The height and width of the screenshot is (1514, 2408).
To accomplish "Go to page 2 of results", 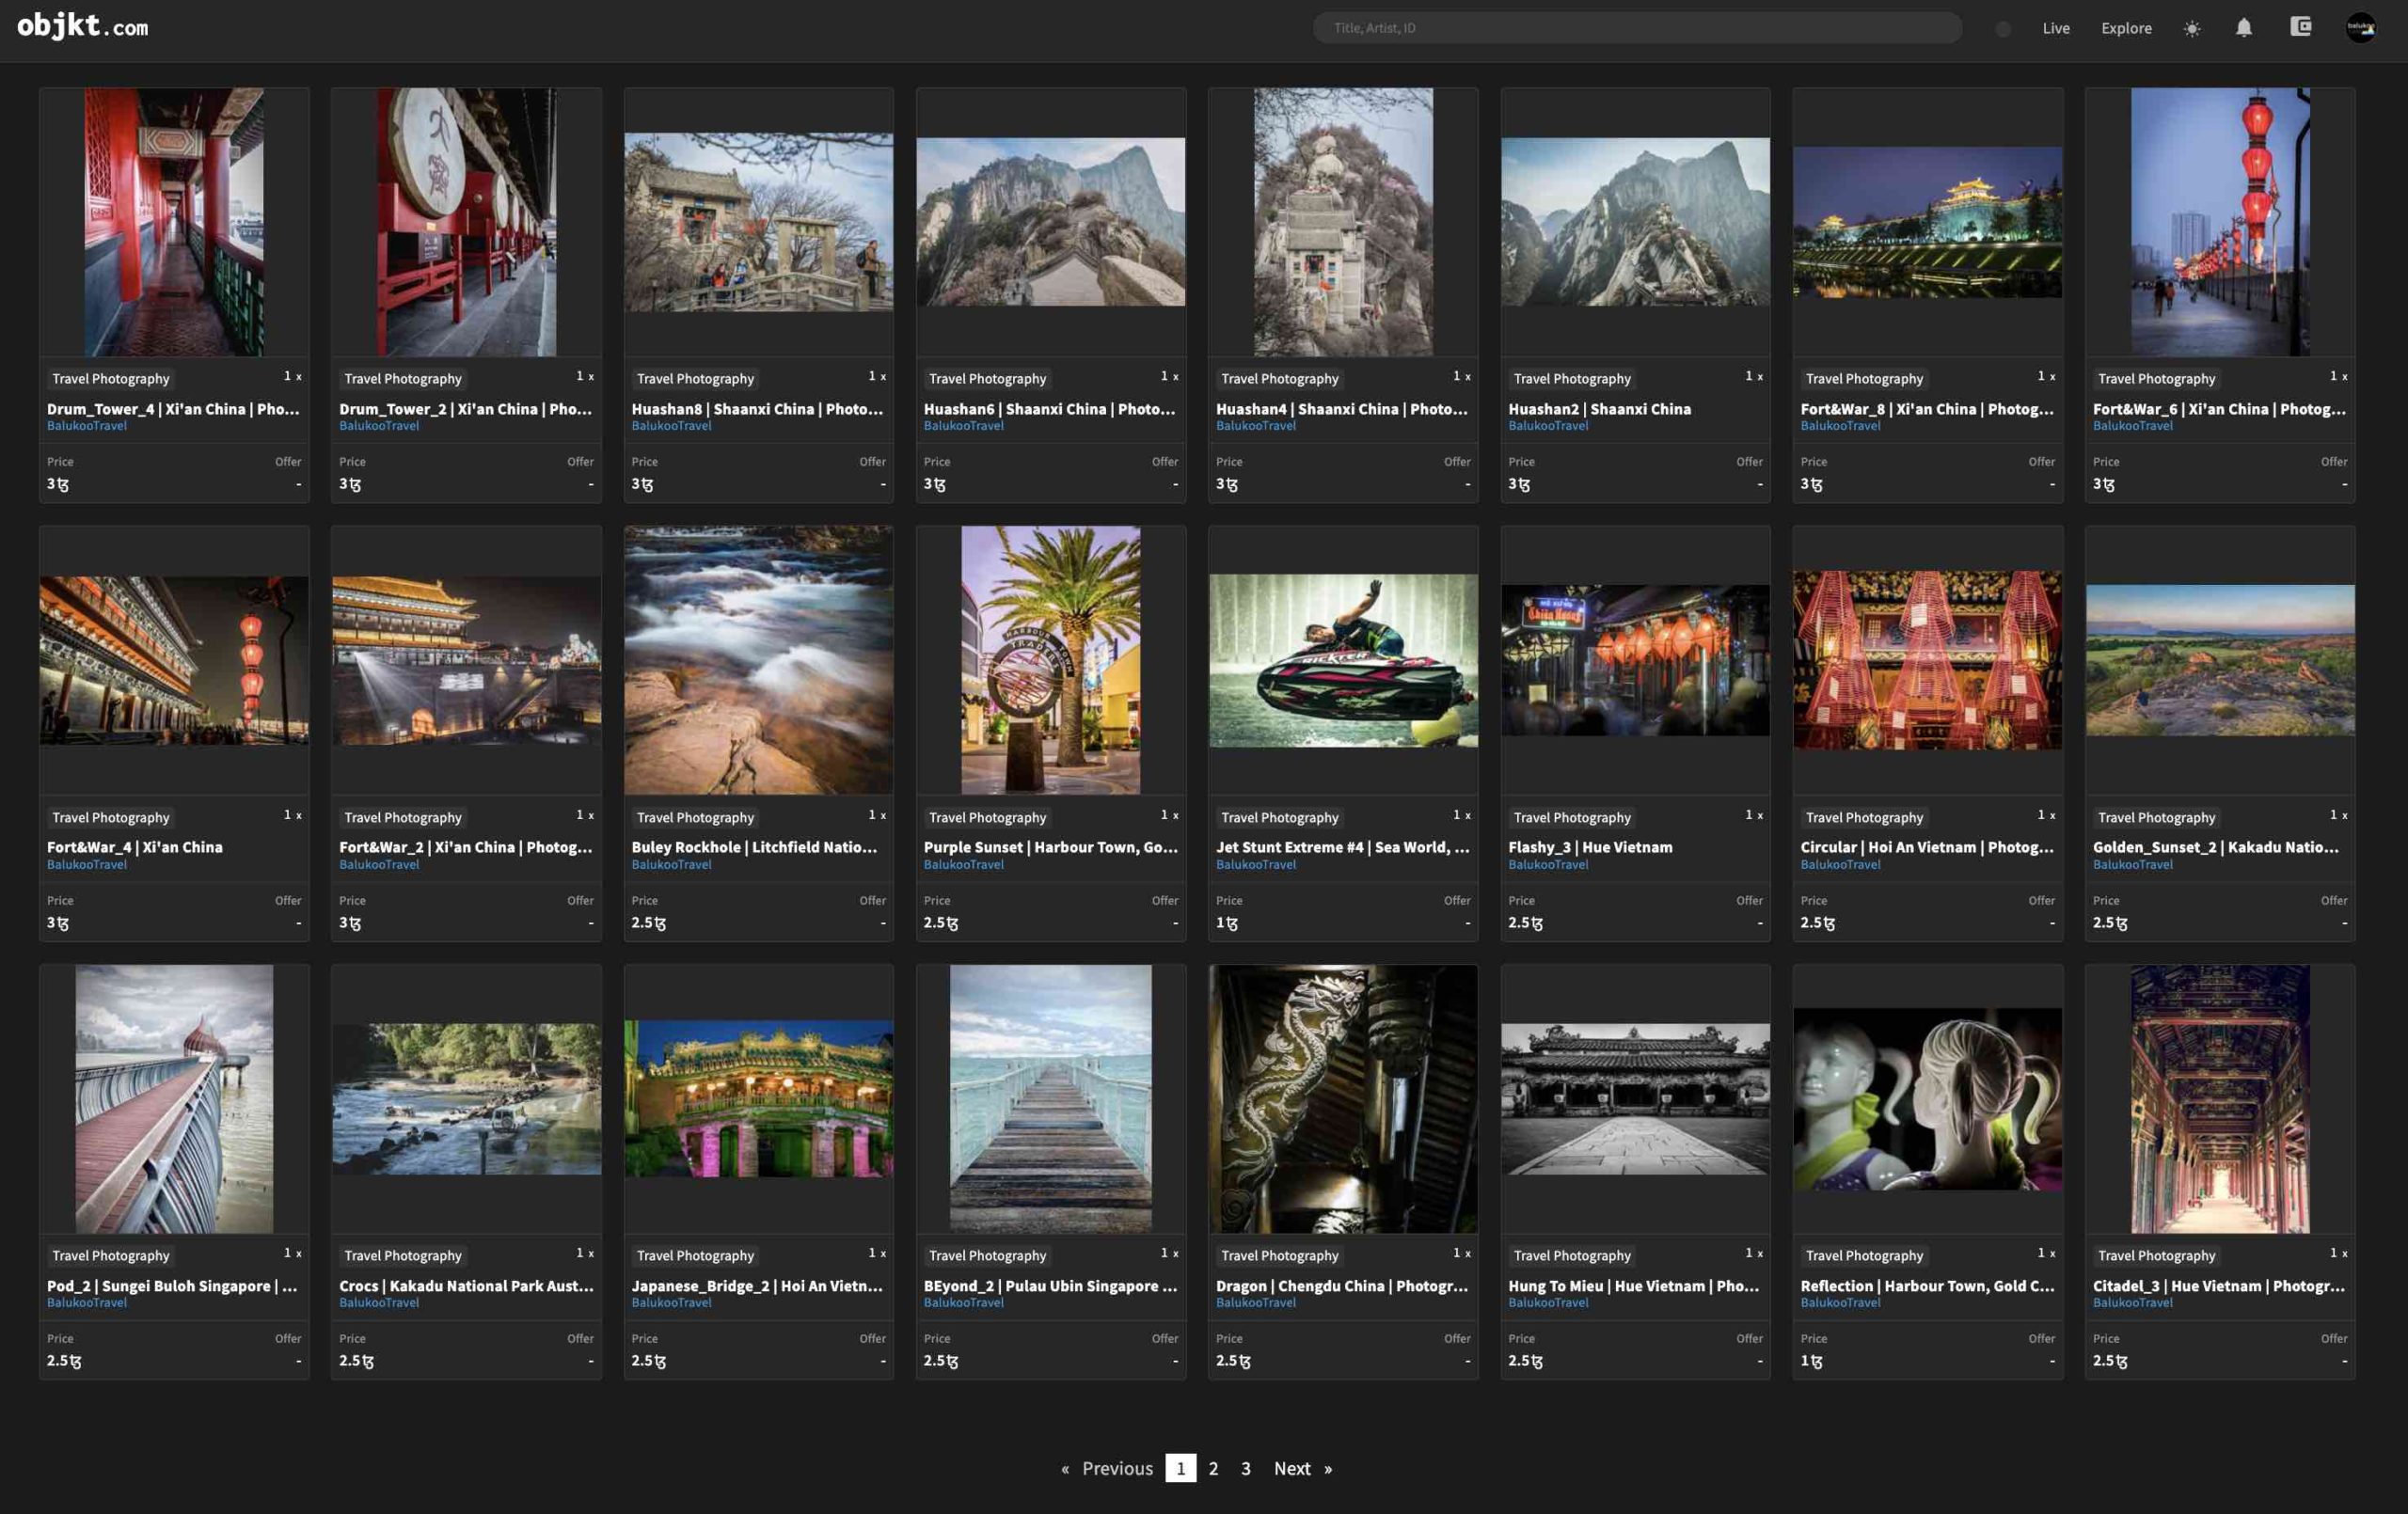I will click(1213, 1468).
